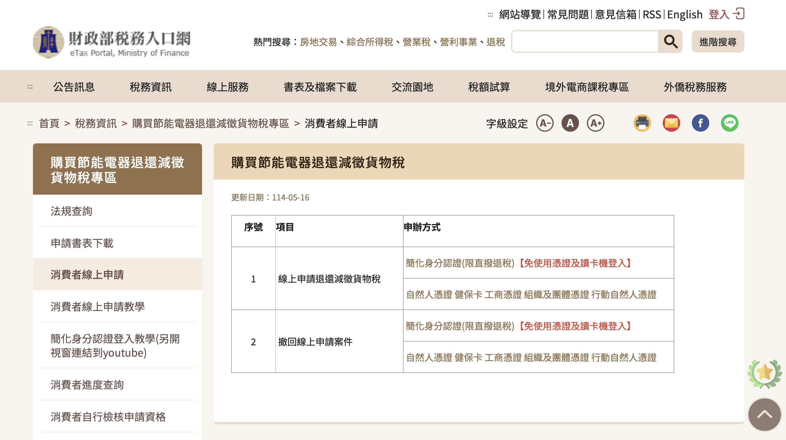This screenshot has width=786, height=440.
Task: Click 健保卡 in row 2
Action: tap(469, 357)
